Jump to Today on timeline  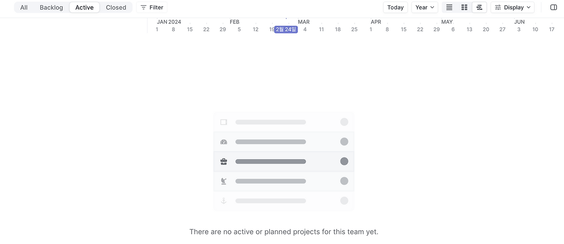click(x=395, y=7)
